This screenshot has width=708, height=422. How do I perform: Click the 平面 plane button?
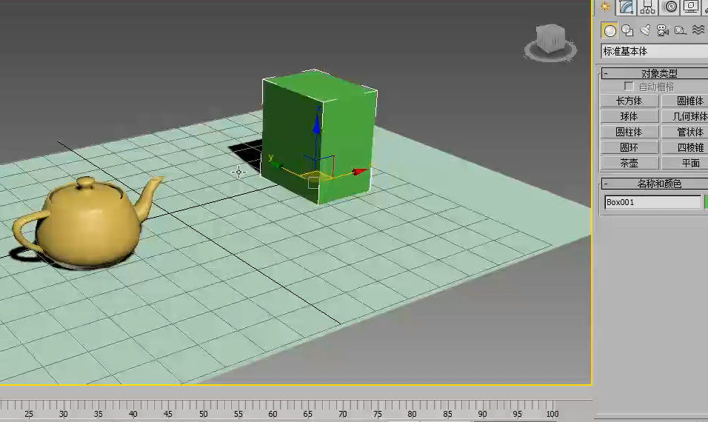pyautogui.click(x=685, y=163)
